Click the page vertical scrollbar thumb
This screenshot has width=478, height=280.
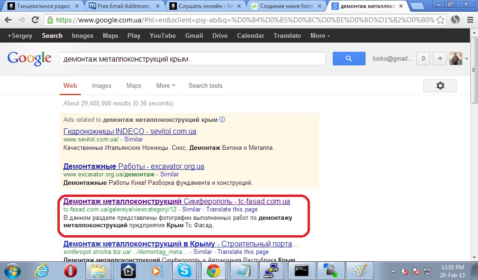[x=474, y=70]
